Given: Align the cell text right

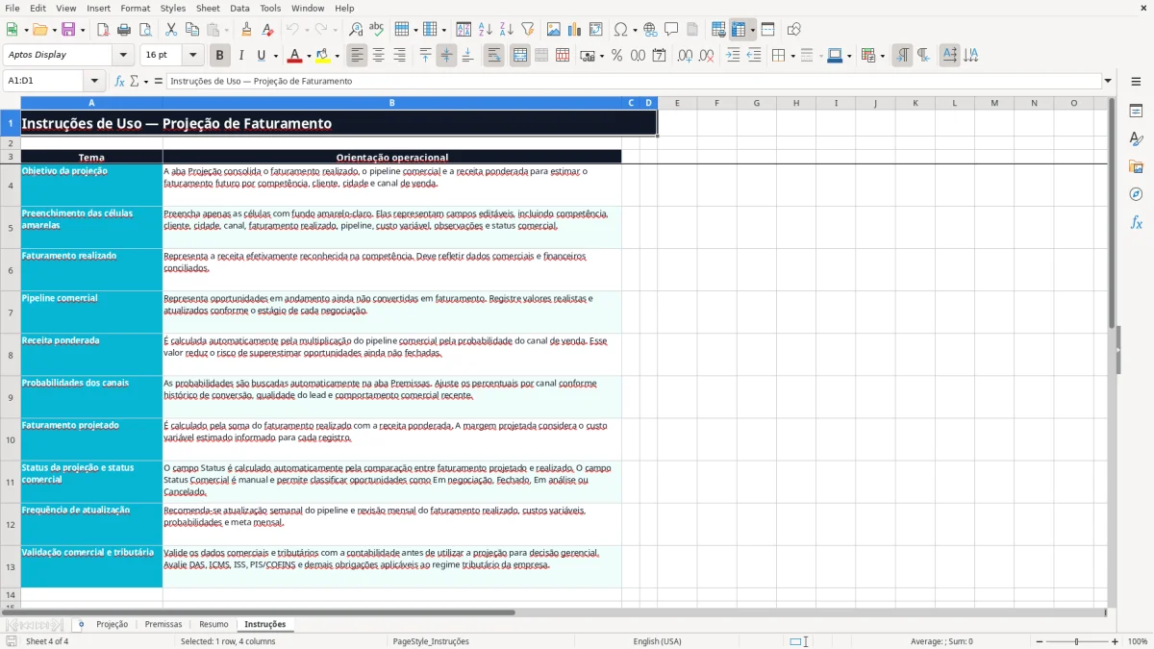Looking at the screenshot, I should coord(399,56).
